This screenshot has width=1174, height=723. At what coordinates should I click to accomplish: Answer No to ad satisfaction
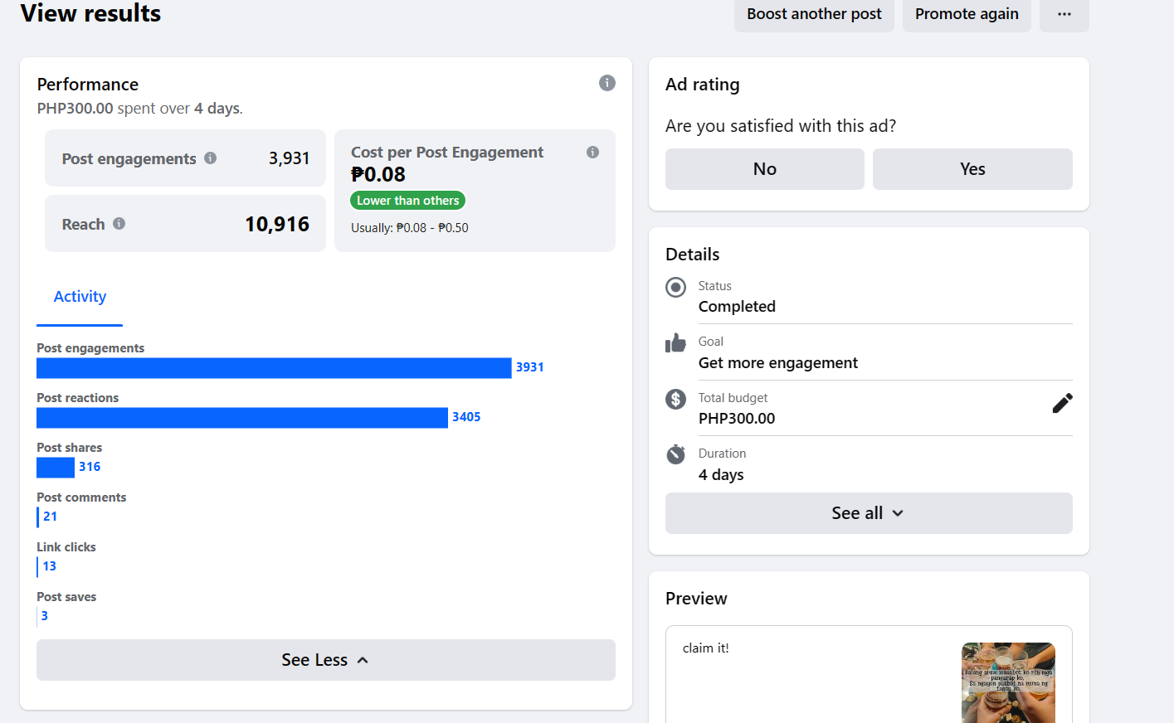764,169
